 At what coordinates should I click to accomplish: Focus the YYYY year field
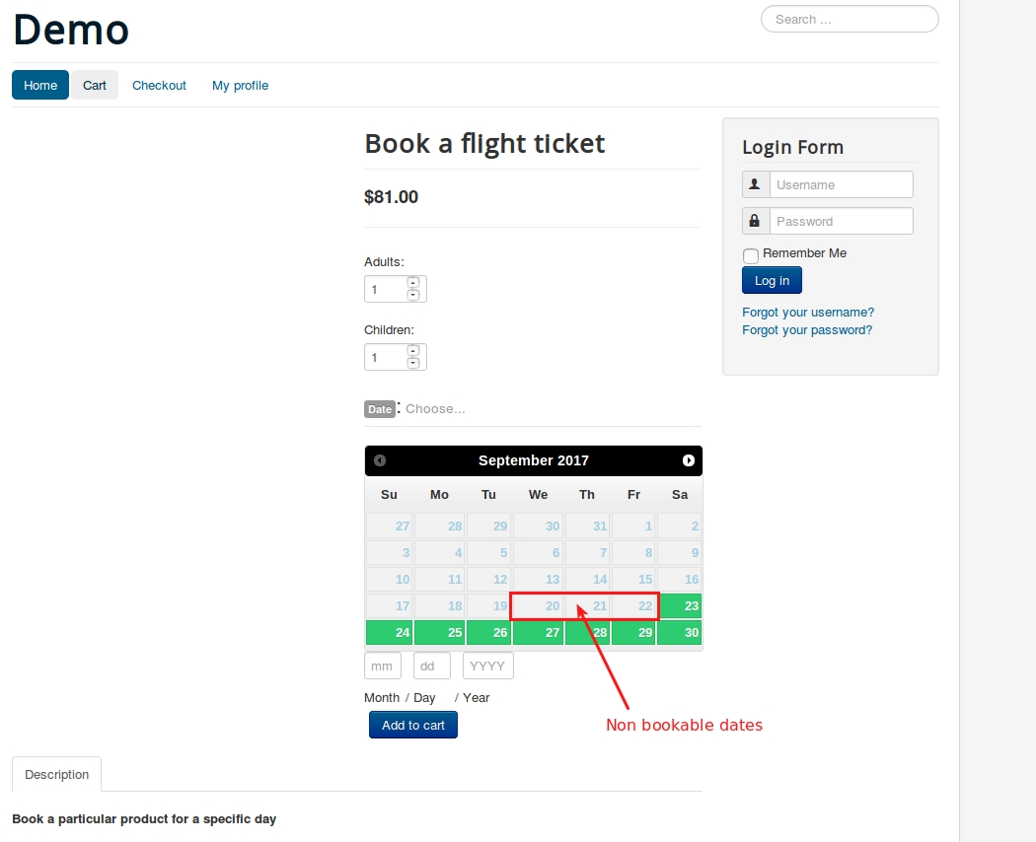[x=487, y=666]
